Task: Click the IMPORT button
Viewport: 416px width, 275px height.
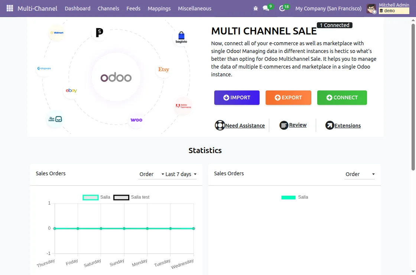Action: pos(237,97)
